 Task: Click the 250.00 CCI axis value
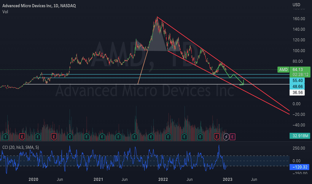pos(299,148)
